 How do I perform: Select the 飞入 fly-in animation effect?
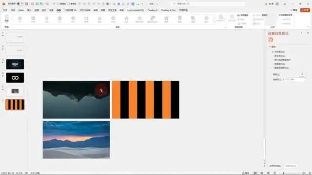click(59, 19)
